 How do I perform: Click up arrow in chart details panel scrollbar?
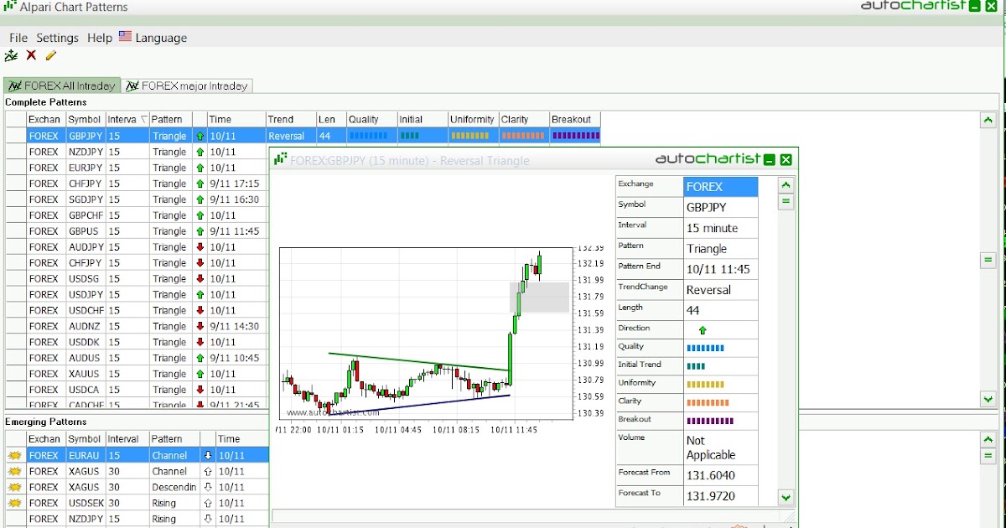pos(786,185)
